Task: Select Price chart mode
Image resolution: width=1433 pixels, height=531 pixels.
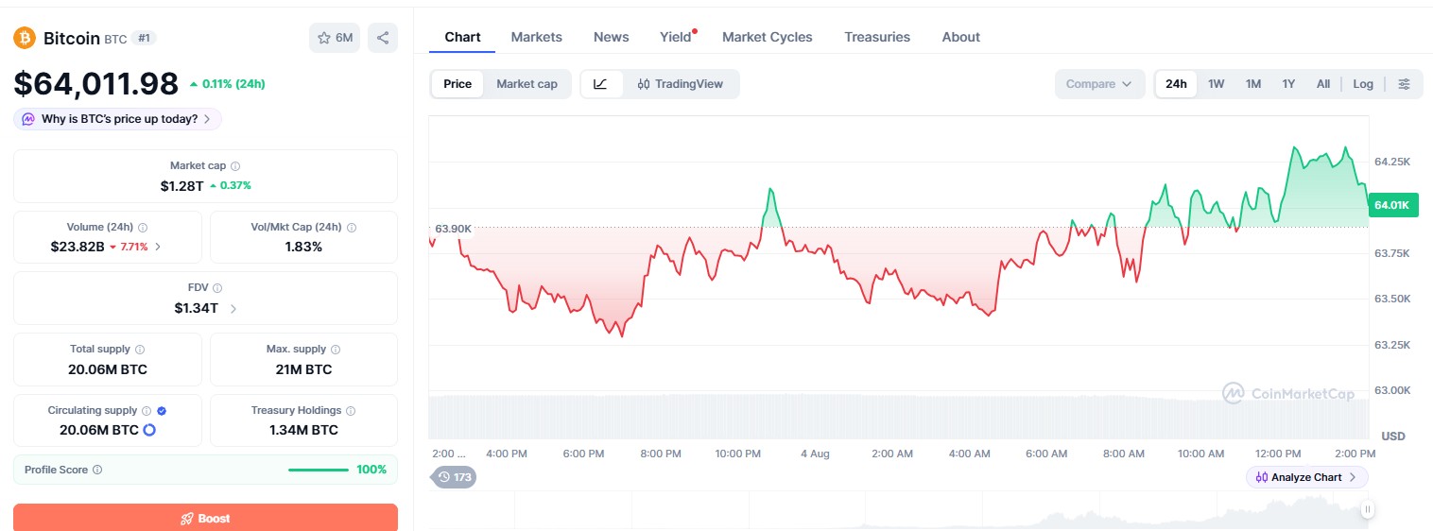Action: [458, 84]
